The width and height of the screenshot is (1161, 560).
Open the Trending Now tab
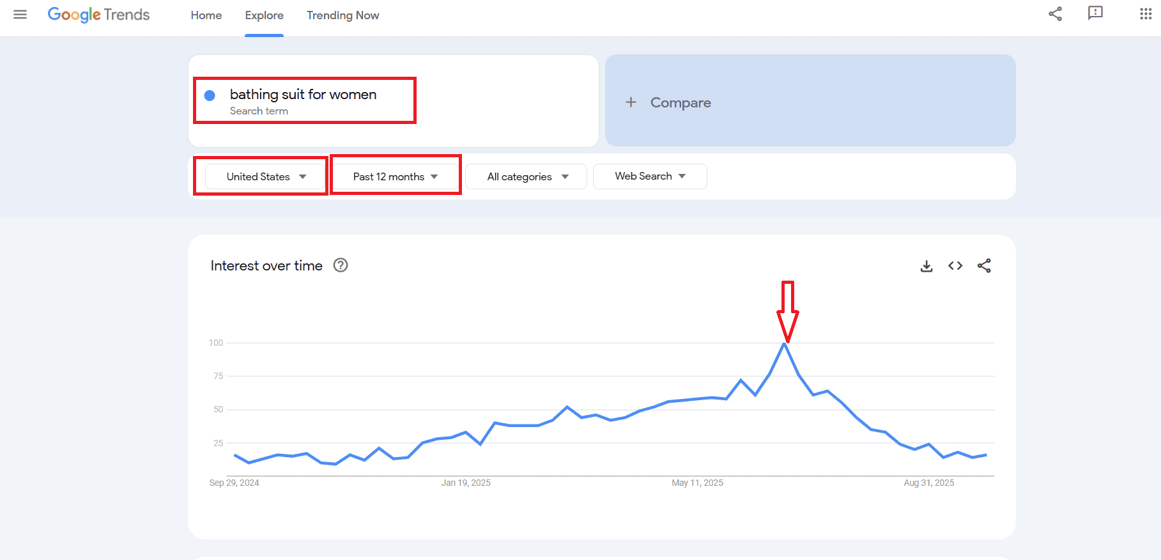[342, 15]
